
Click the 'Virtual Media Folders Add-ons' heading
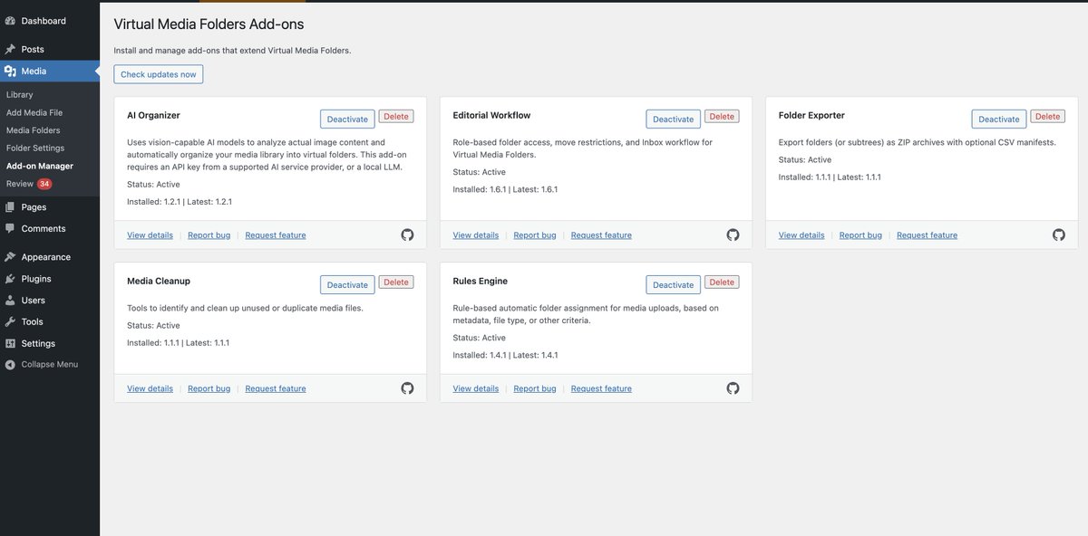209,24
